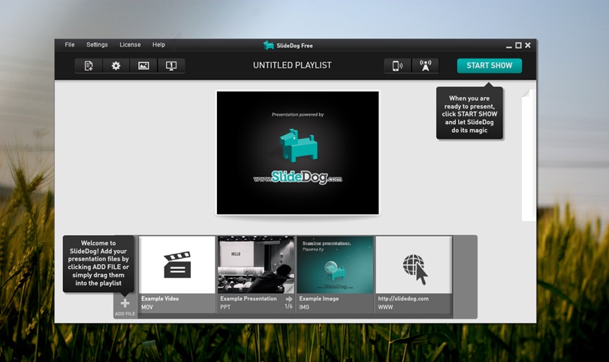Click the Welcome to SlideDog tooltip

coord(98,264)
